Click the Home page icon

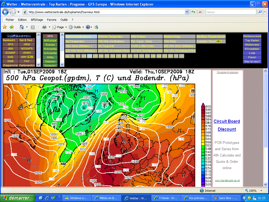[22, 27]
